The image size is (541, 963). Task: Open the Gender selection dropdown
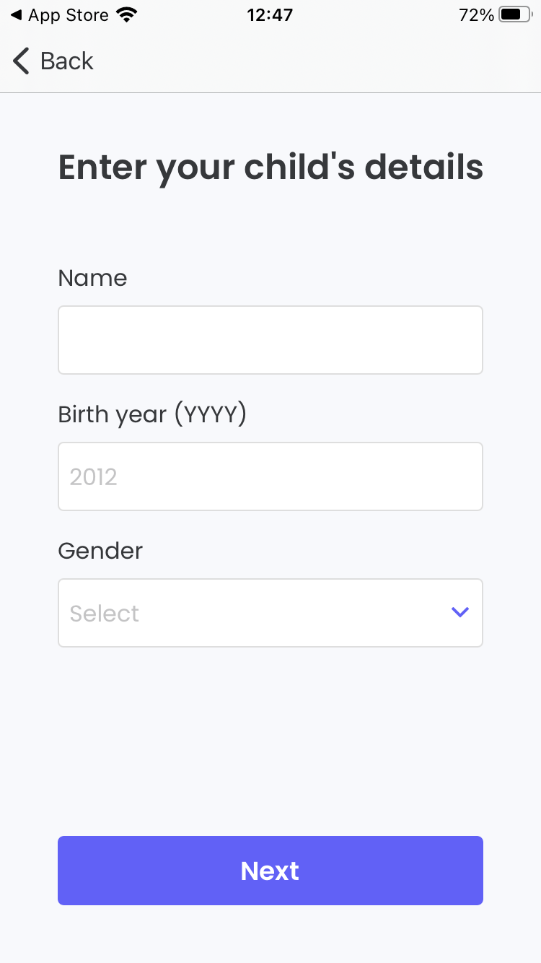[270, 612]
